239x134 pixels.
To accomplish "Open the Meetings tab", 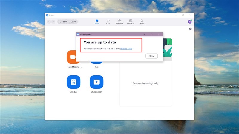I will coord(119,22).
